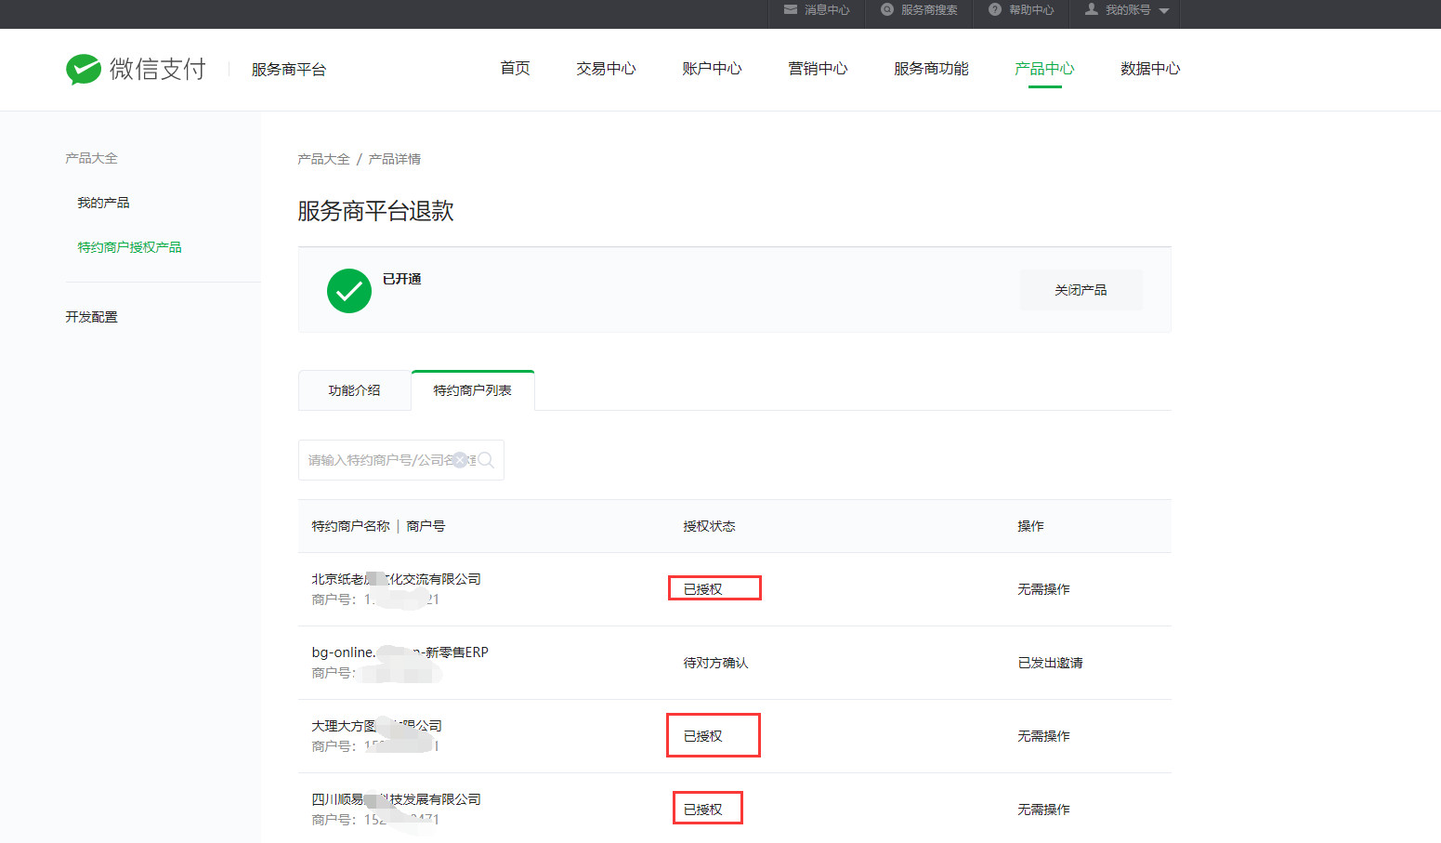Click the 操作 column header
Image resolution: width=1441 pixels, height=843 pixels.
click(1030, 526)
